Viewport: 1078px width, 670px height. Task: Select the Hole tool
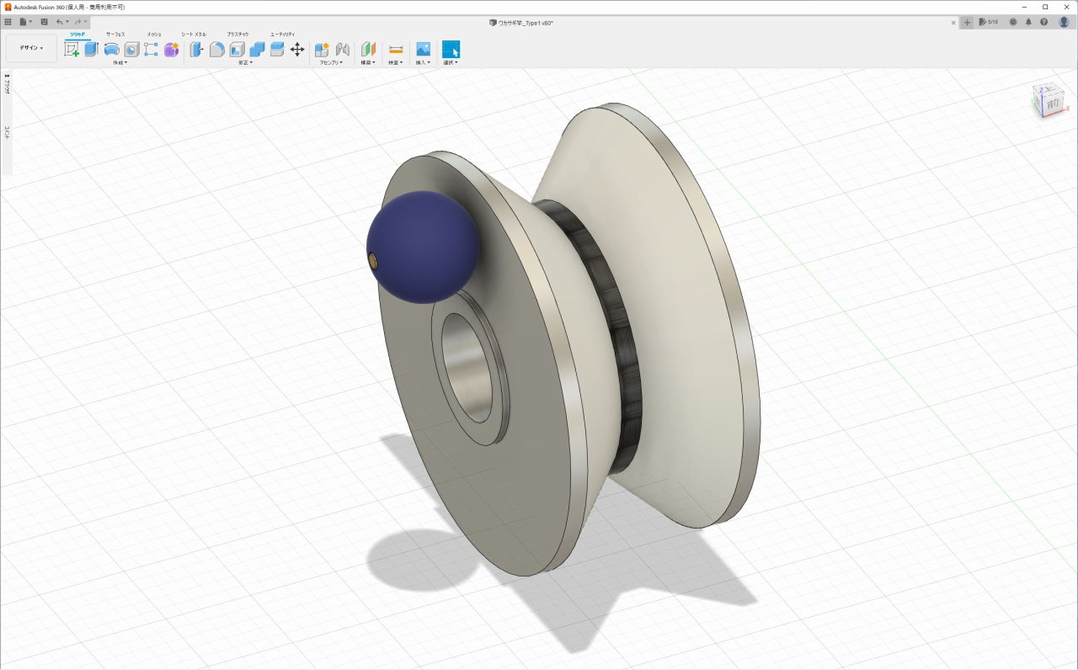[131, 50]
